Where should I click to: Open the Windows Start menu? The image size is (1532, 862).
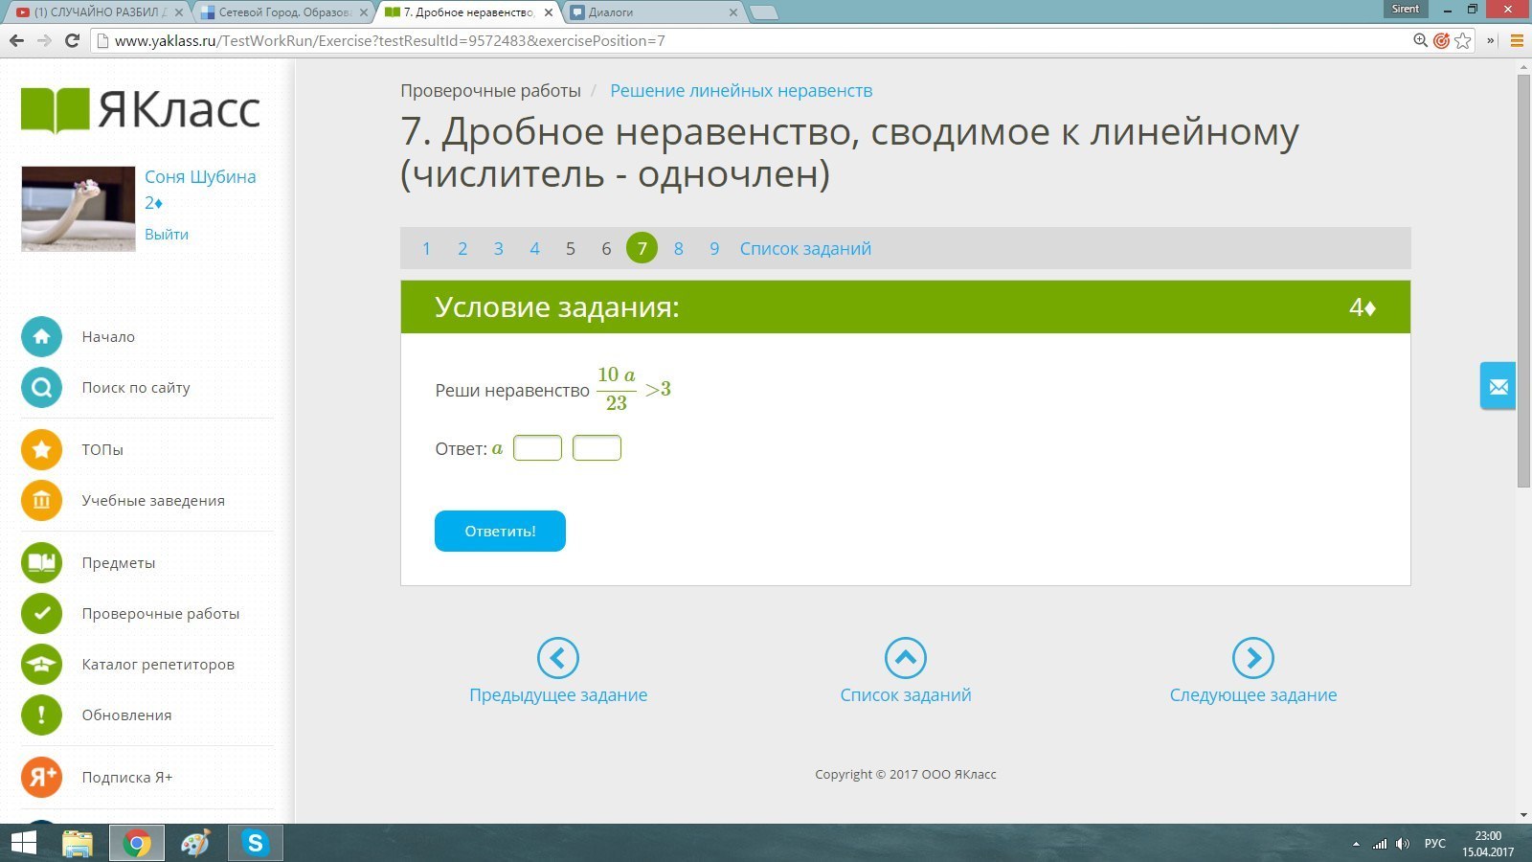tap(23, 843)
